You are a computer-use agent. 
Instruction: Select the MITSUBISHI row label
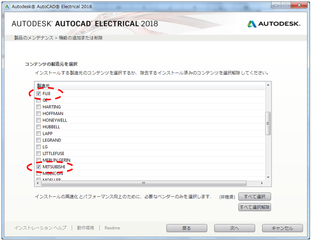[x=54, y=167]
